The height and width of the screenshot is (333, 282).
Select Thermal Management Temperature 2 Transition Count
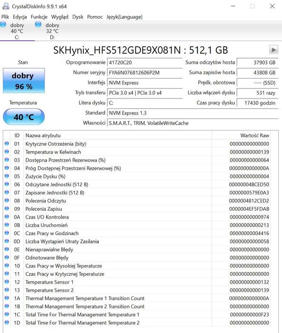click(137, 306)
